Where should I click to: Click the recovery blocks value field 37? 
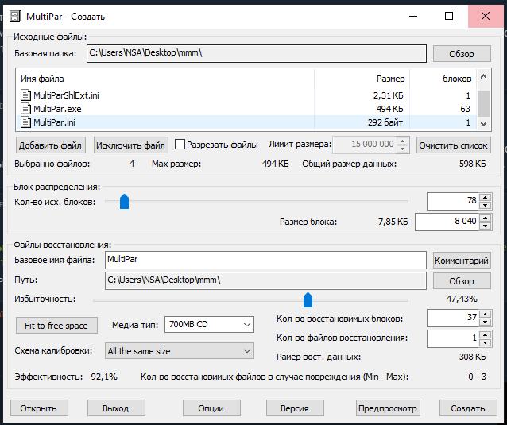[453, 318]
